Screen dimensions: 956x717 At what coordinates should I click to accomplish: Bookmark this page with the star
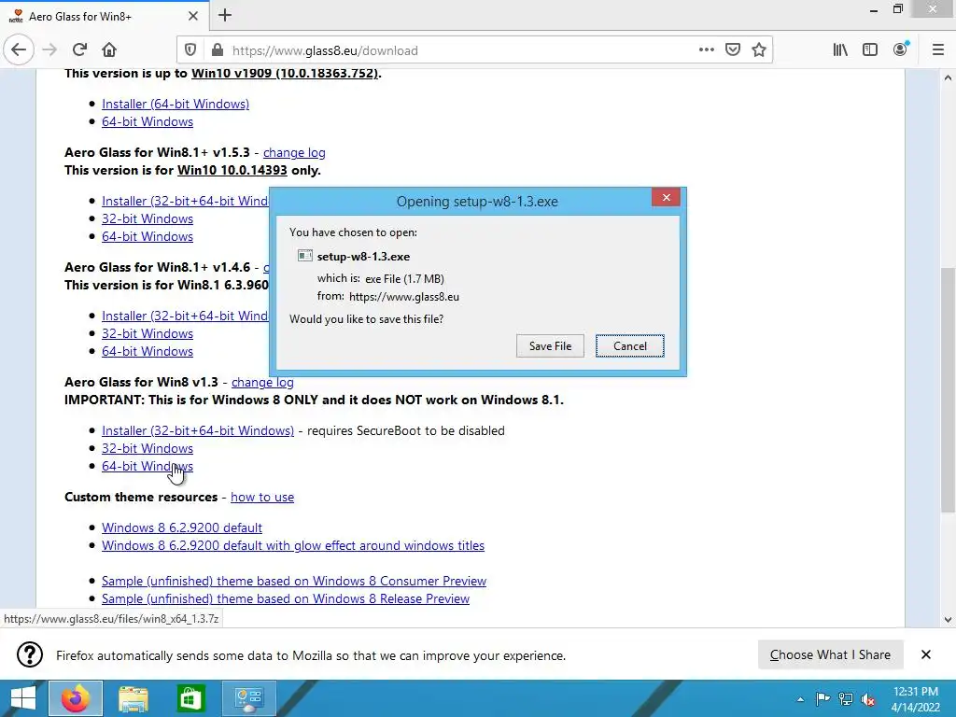click(x=758, y=50)
